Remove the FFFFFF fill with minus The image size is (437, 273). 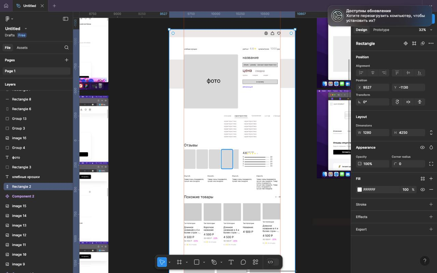click(x=431, y=190)
